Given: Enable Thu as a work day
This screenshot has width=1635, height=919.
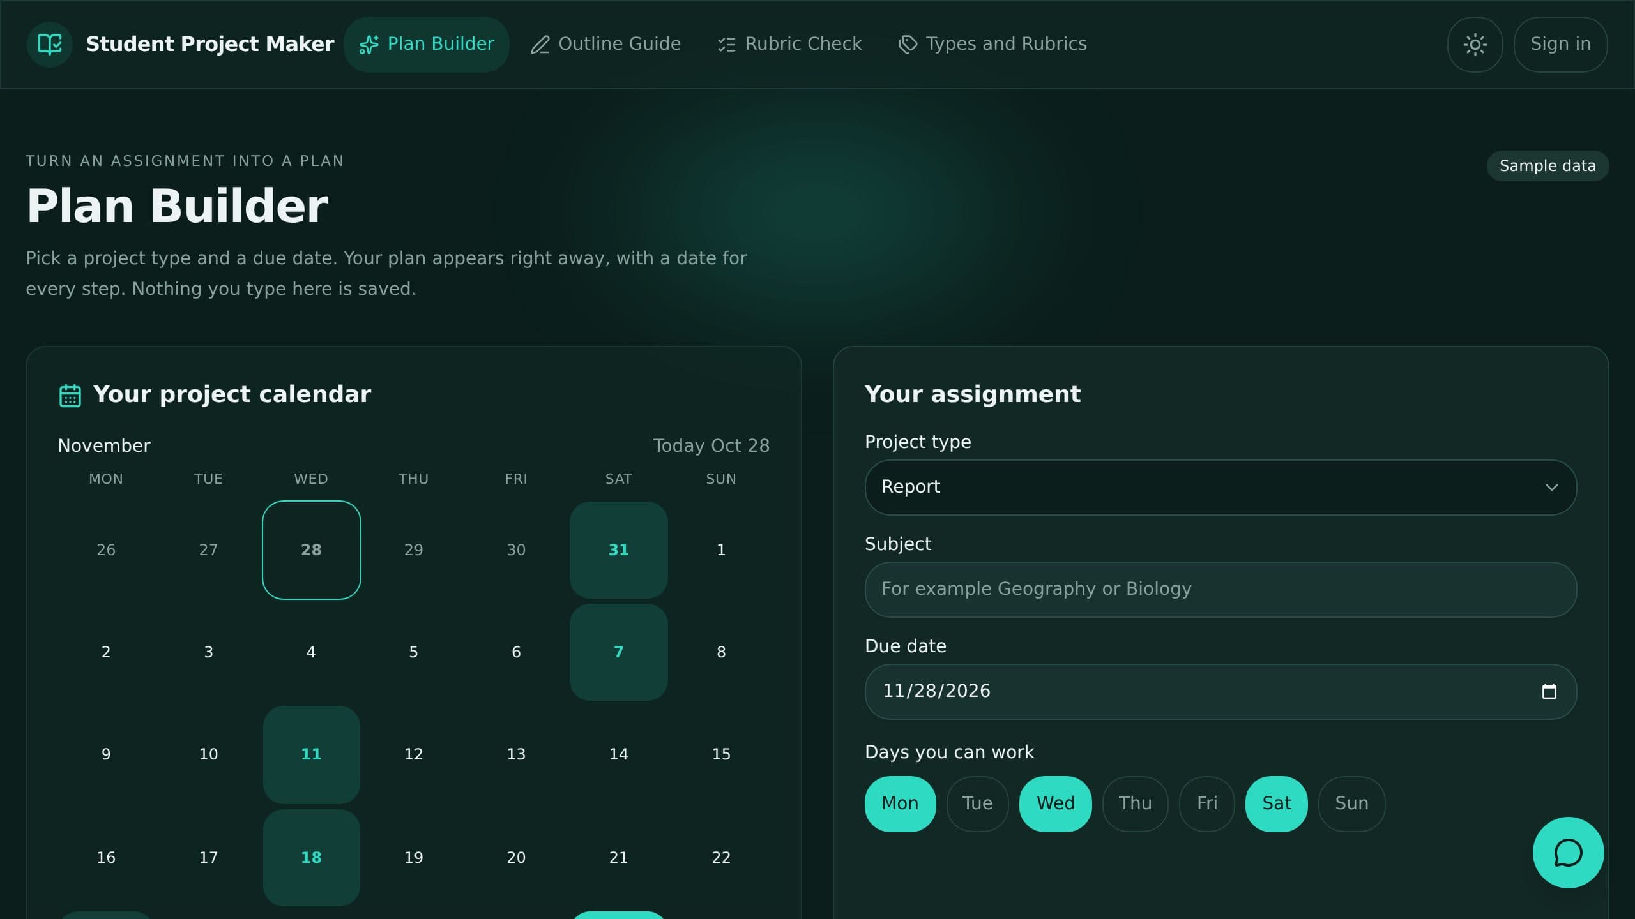Looking at the screenshot, I should tap(1135, 803).
